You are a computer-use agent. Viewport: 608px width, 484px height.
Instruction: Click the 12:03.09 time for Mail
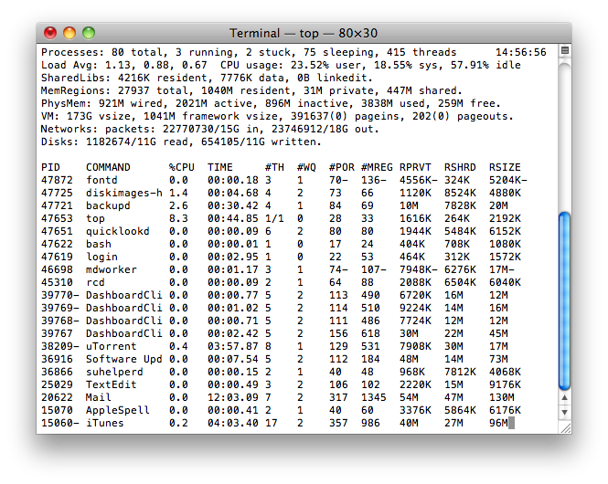[x=232, y=397]
